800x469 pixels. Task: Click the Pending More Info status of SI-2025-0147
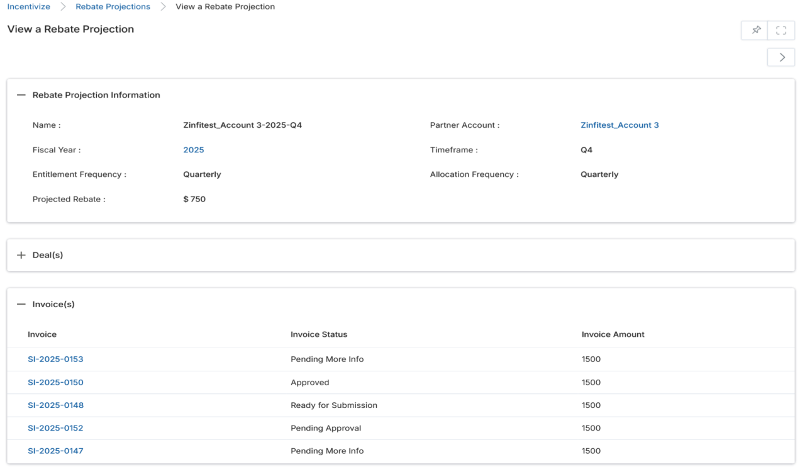tap(327, 451)
